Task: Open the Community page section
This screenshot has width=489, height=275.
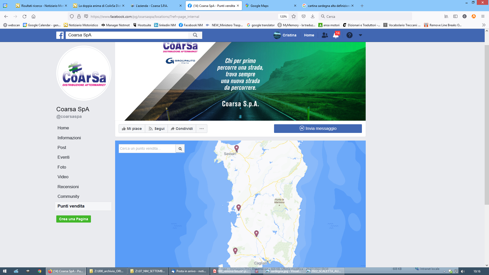Action: pos(68,196)
